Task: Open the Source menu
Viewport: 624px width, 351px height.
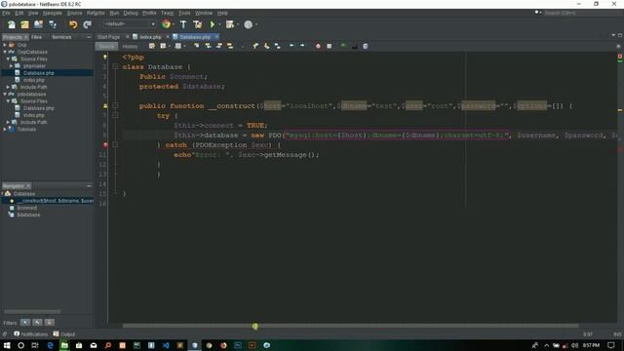Action: [74, 13]
